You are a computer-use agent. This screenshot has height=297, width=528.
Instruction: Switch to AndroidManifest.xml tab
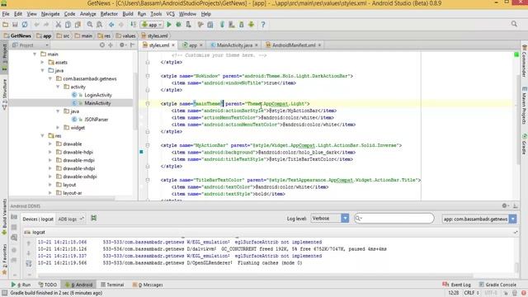294,45
